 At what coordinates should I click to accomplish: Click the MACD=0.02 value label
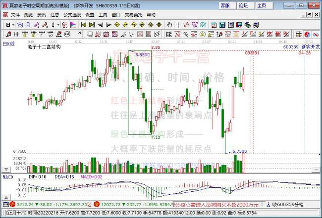91,176
